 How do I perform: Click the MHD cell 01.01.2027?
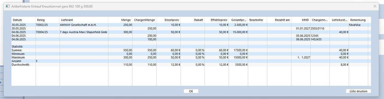301,28
